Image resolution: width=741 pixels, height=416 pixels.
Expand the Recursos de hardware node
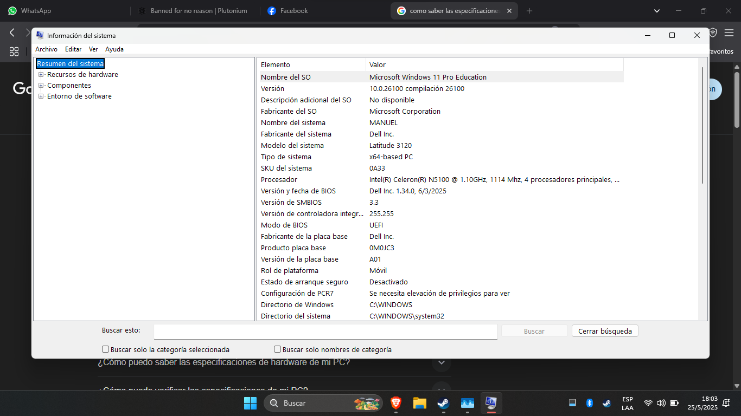point(41,75)
